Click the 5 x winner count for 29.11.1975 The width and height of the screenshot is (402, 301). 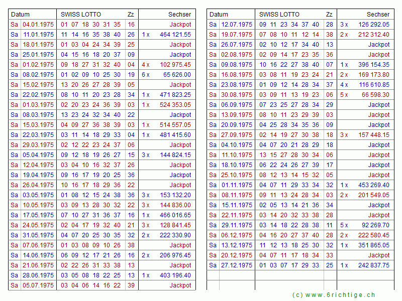pos(344,225)
